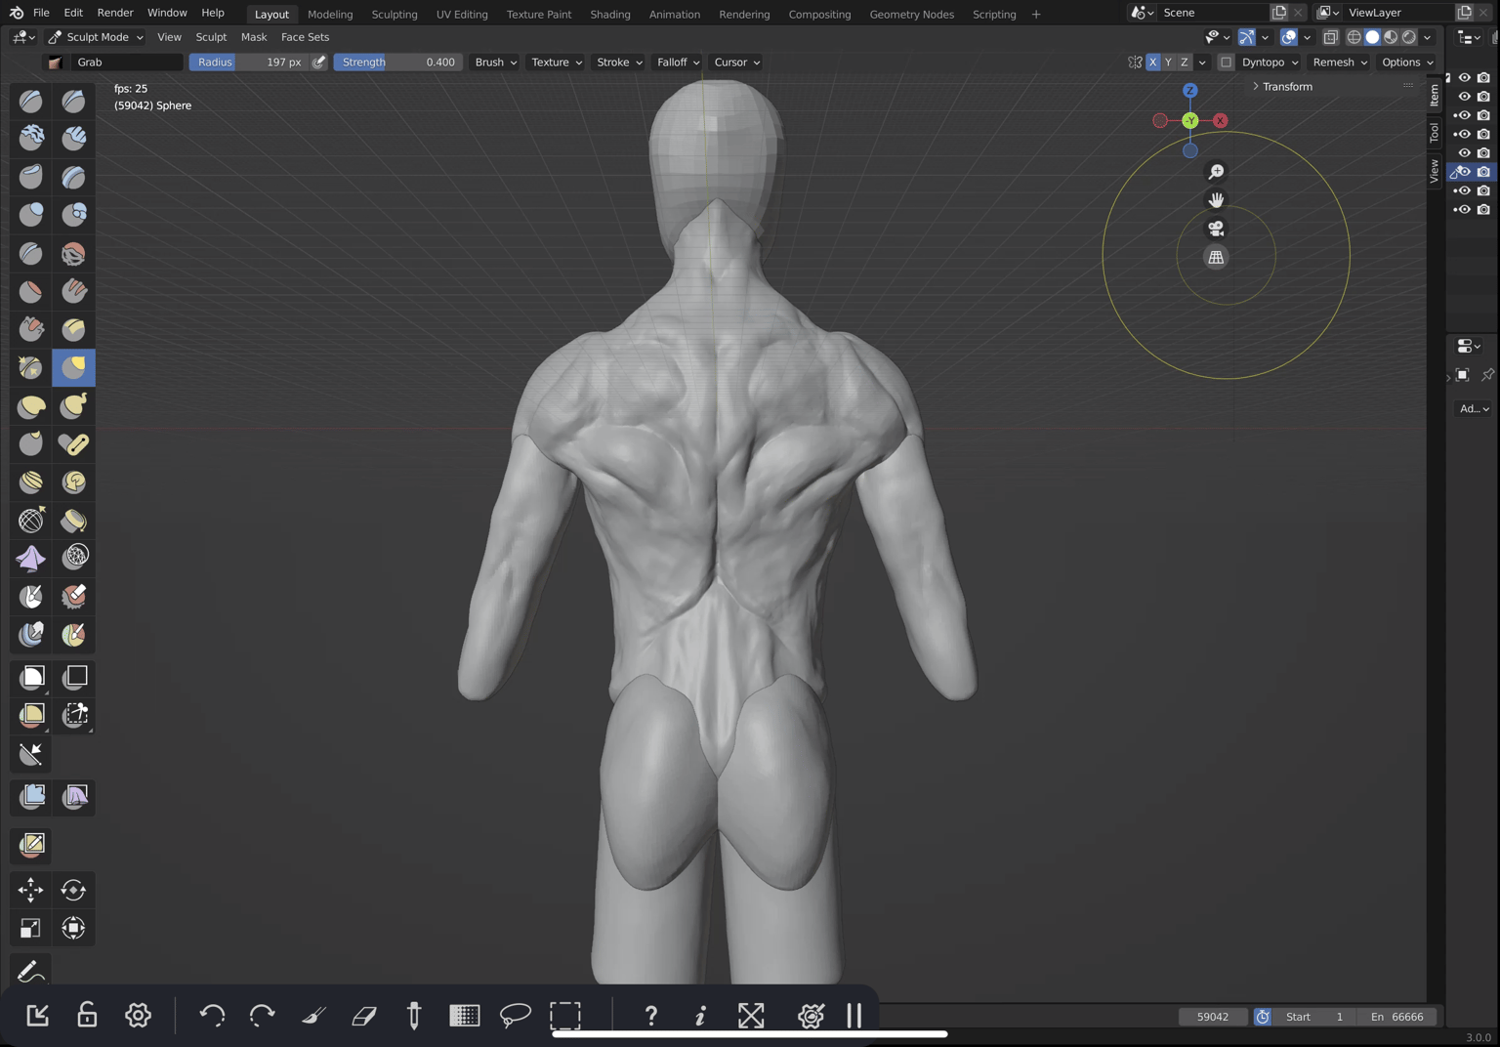The image size is (1500, 1047).
Task: Select the Draw sculpt brush
Action: point(31,101)
